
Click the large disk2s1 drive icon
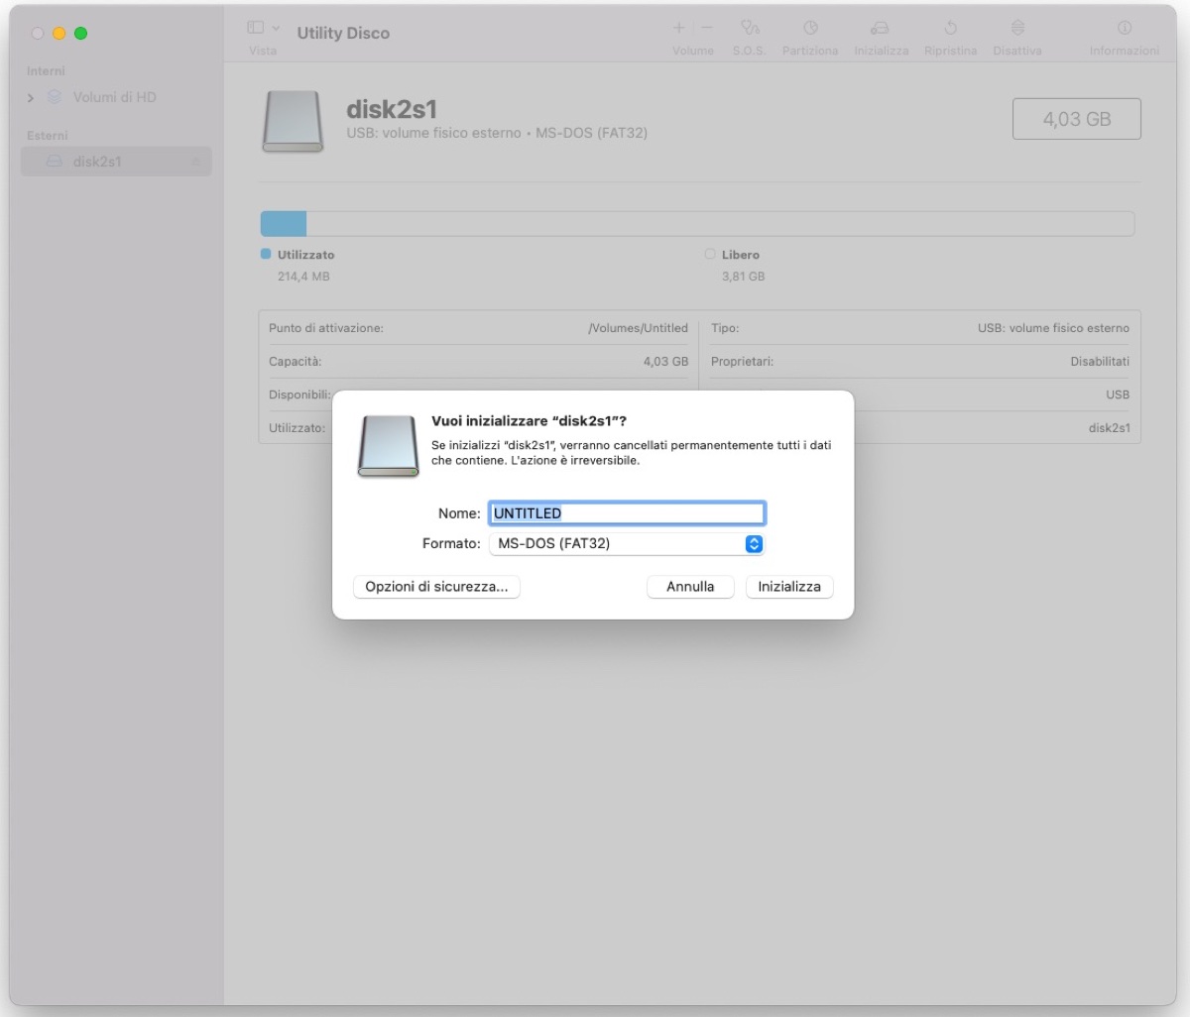click(293, 122)
